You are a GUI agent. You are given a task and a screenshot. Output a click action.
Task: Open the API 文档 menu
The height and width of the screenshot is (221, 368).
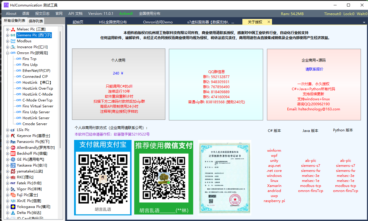[75, 14]
